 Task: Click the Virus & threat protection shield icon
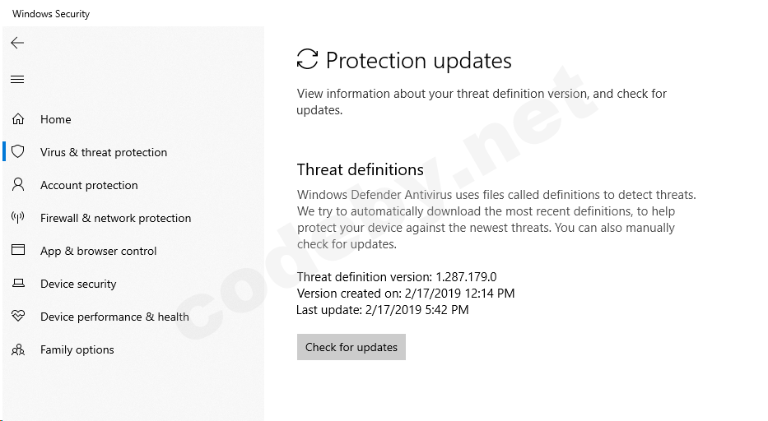[x=18, y=152]
